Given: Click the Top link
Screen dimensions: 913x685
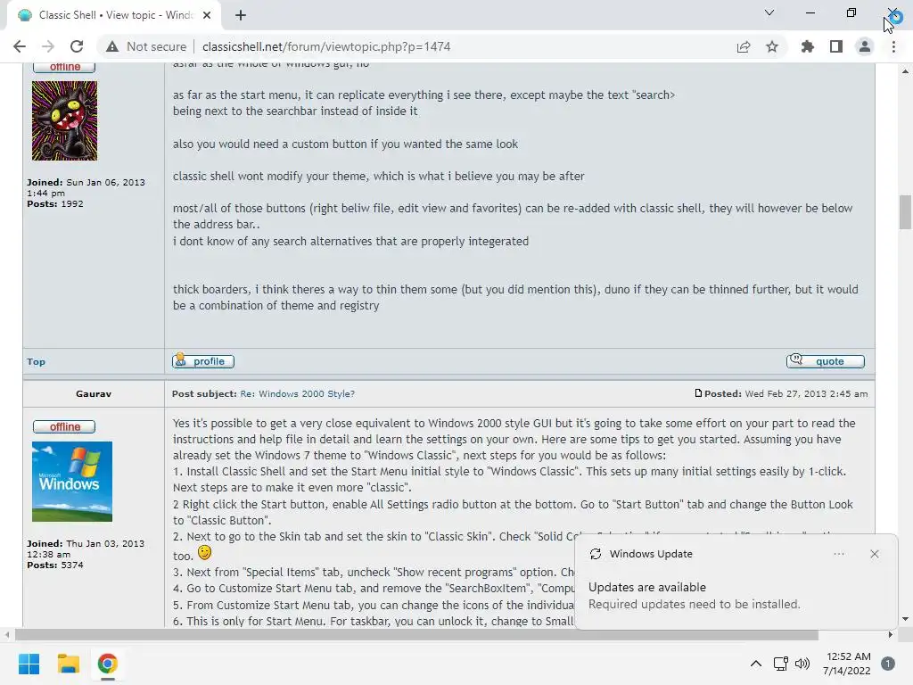Looking at the screenshot, I should tap(36, 362).
